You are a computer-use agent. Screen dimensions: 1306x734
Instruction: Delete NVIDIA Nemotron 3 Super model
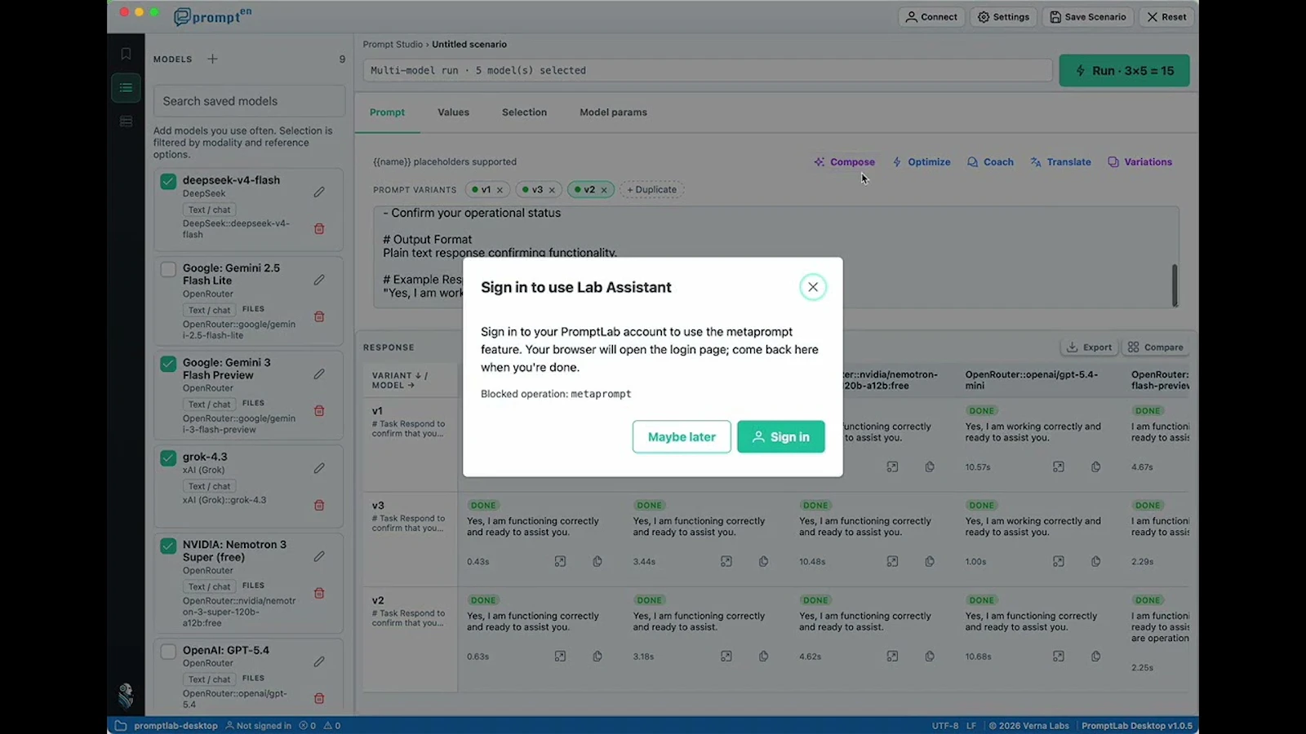point(319,593)
